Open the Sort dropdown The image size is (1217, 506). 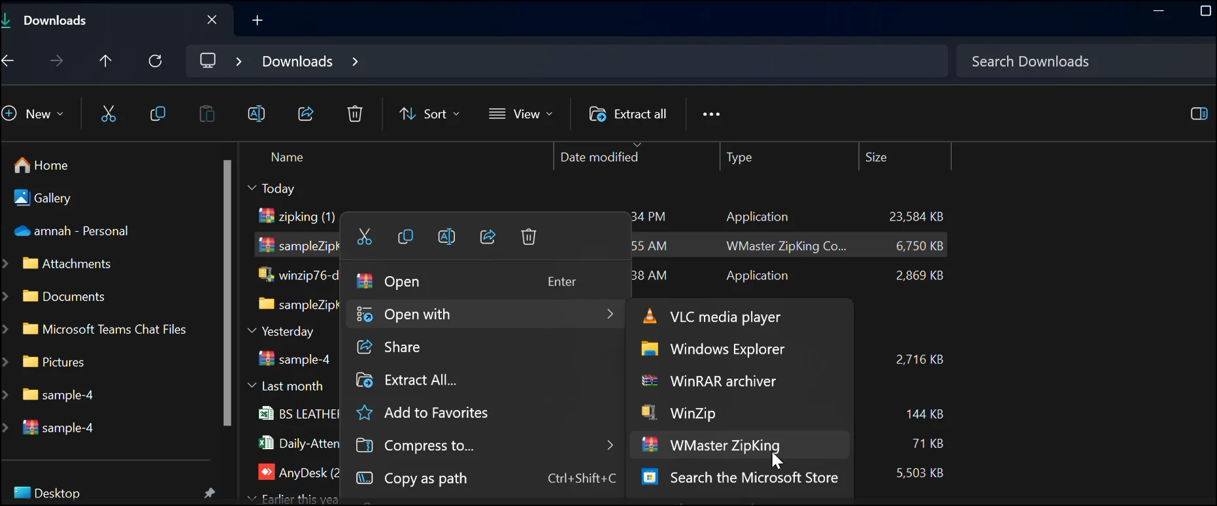click(x=429, y=114)
